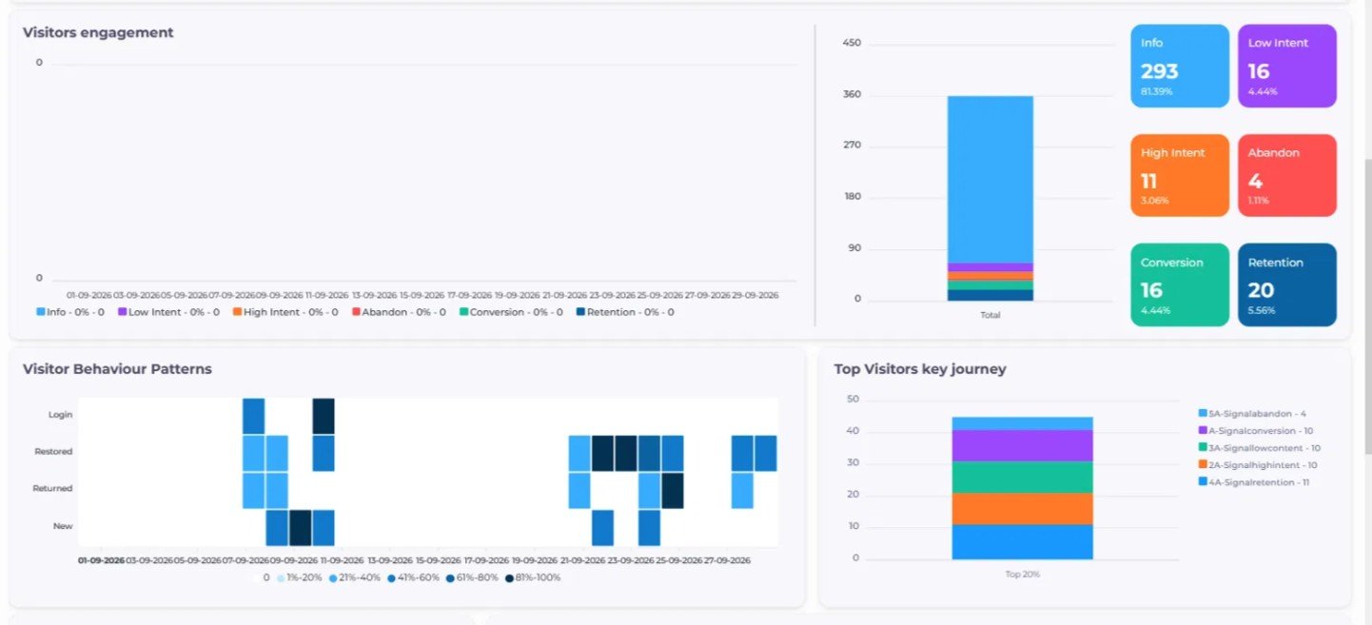Image resolution: width=1372 pixels, height=625 pixels.
Task: Open the Low Intent card showing 16
Action: tap(1286, 66)
